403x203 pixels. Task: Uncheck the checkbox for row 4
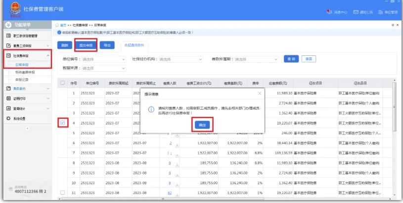62,122
